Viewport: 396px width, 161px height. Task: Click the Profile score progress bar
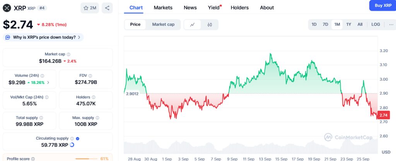(x=86, y=159)
